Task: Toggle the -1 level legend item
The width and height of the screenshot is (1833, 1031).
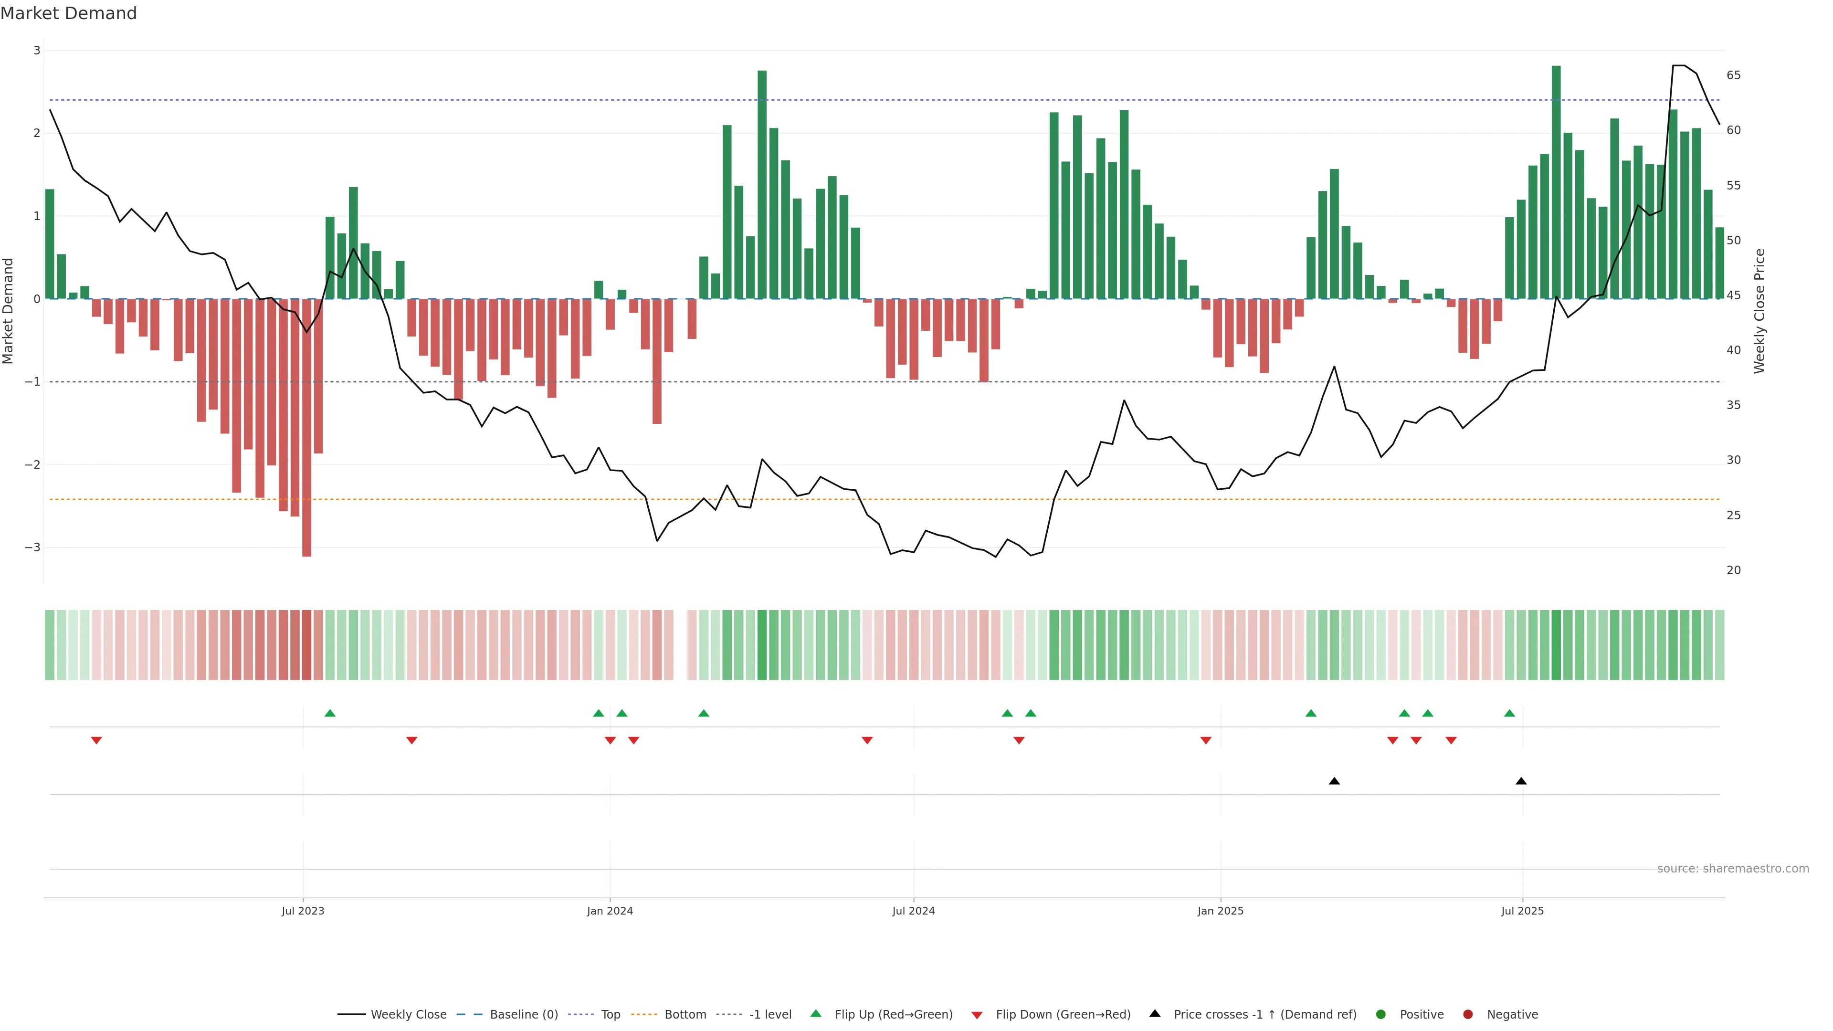Action: (770, 1015)
